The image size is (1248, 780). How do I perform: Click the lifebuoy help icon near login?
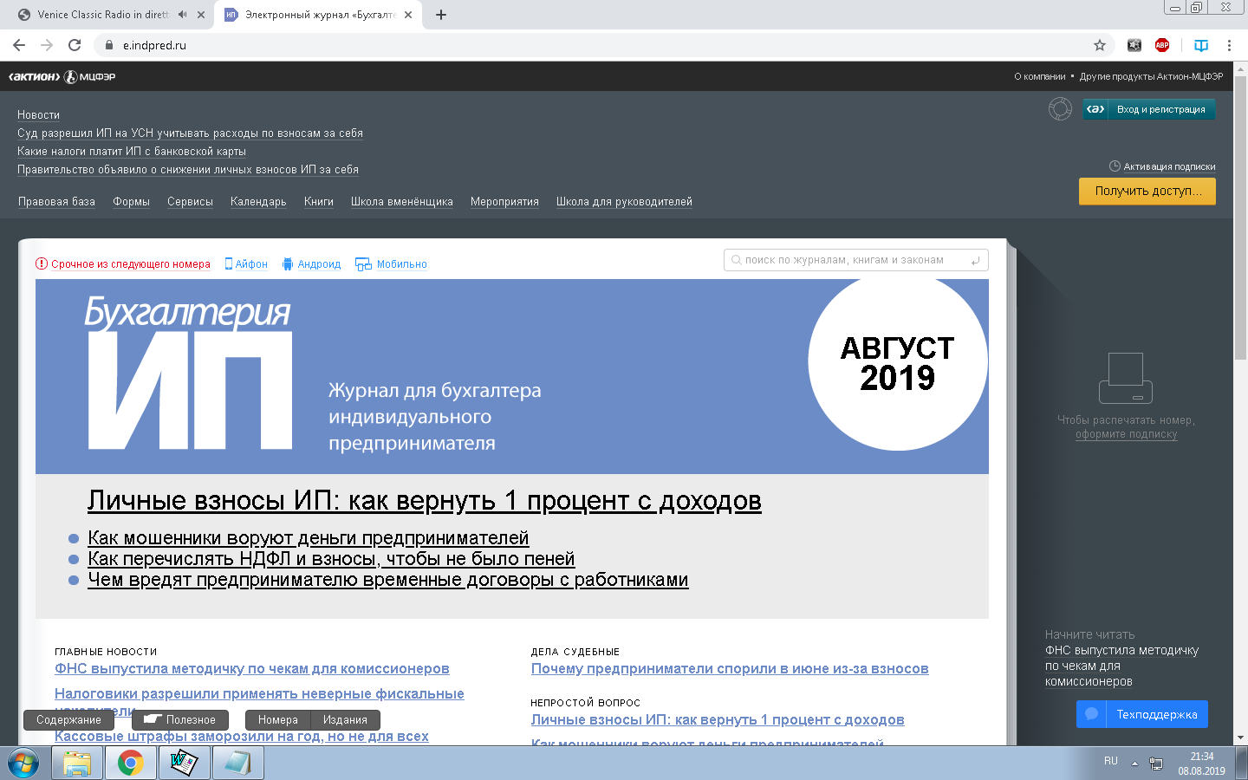(1060, 109)
